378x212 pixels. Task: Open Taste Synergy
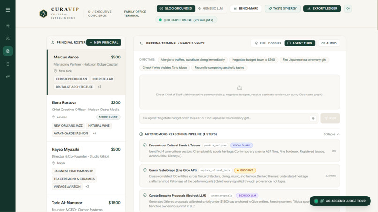point(282,9)
